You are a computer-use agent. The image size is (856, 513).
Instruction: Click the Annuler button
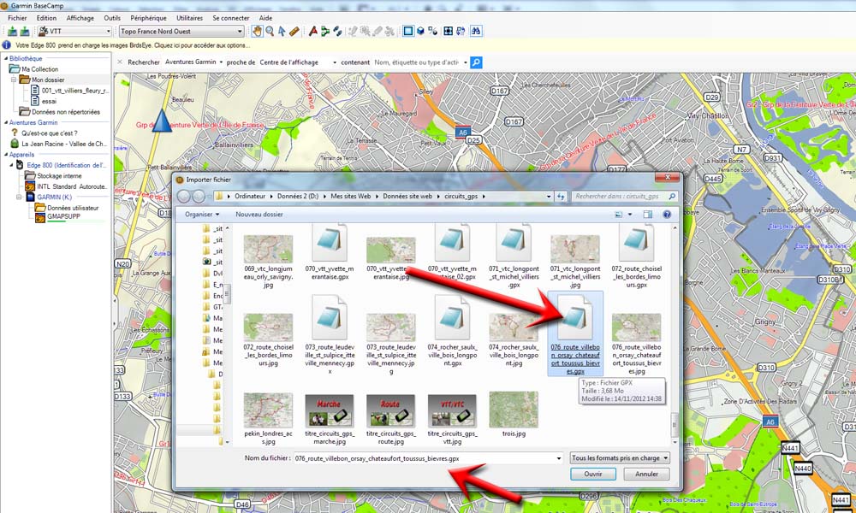tap(646, 475)
